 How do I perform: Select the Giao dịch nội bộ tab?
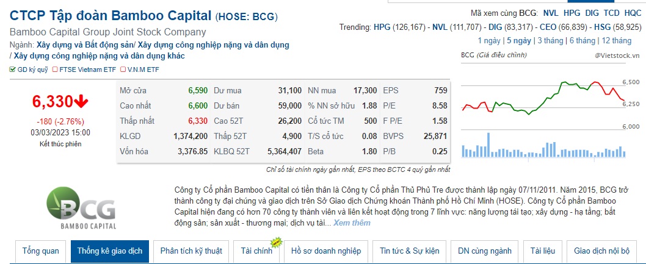(602, 251)
